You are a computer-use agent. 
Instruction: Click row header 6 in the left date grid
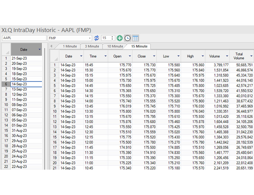pos(6,84)
